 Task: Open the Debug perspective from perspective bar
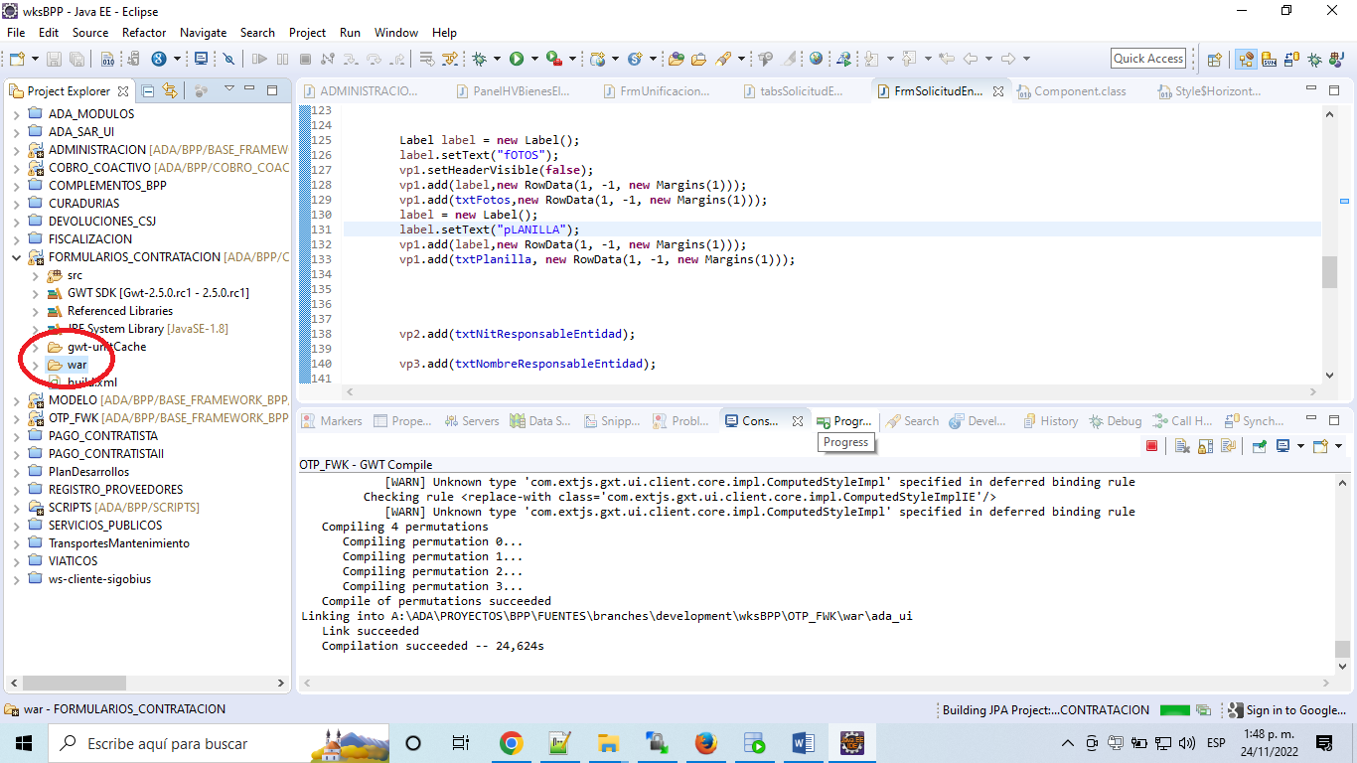coord(1314,60)
